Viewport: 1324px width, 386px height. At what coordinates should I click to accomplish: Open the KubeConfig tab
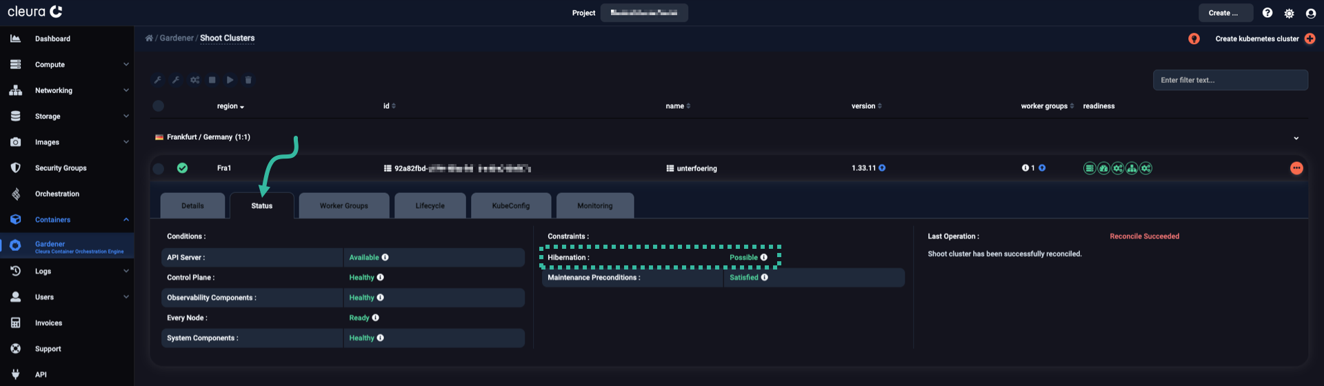coord(511,205)
